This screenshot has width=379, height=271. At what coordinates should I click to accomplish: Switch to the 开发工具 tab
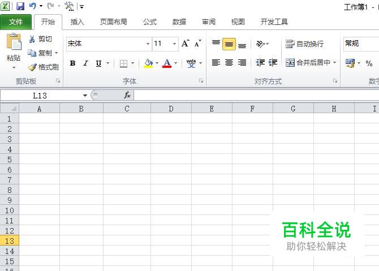click(274, 22)
